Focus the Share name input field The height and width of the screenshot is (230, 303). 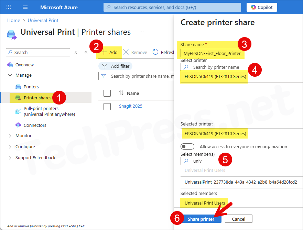click(241, 53)
